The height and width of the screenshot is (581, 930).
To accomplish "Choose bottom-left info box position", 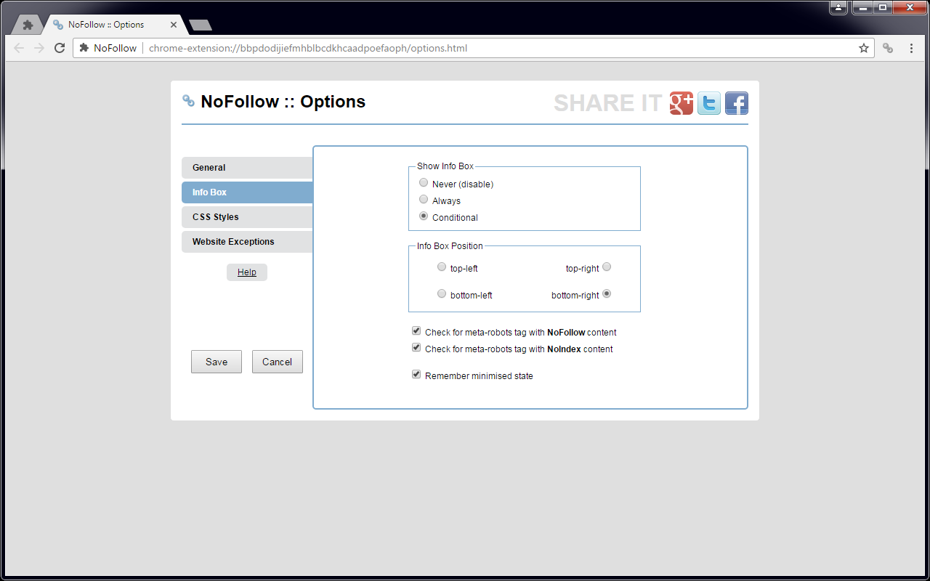I will coord(442,294).
